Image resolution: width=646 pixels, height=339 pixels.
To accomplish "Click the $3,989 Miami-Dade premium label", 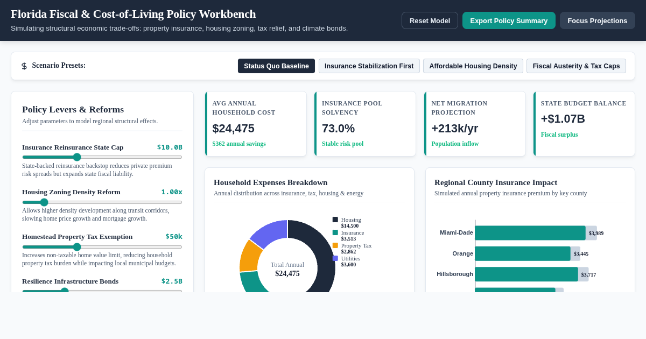I will pyautogui.click(x=596, y=233).
